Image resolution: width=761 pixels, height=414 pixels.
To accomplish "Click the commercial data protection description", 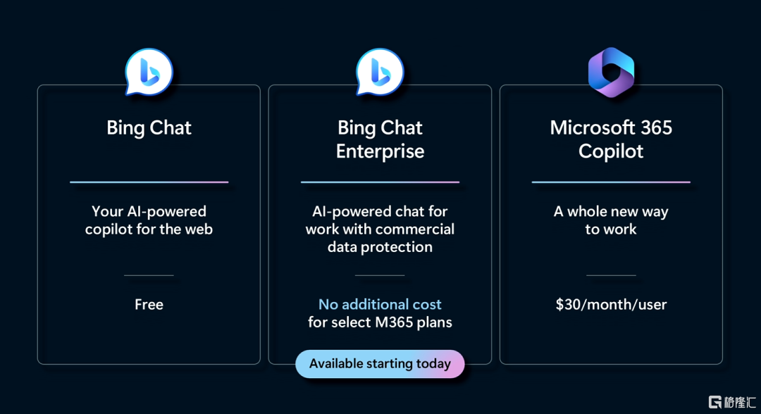I will point(380,229).
